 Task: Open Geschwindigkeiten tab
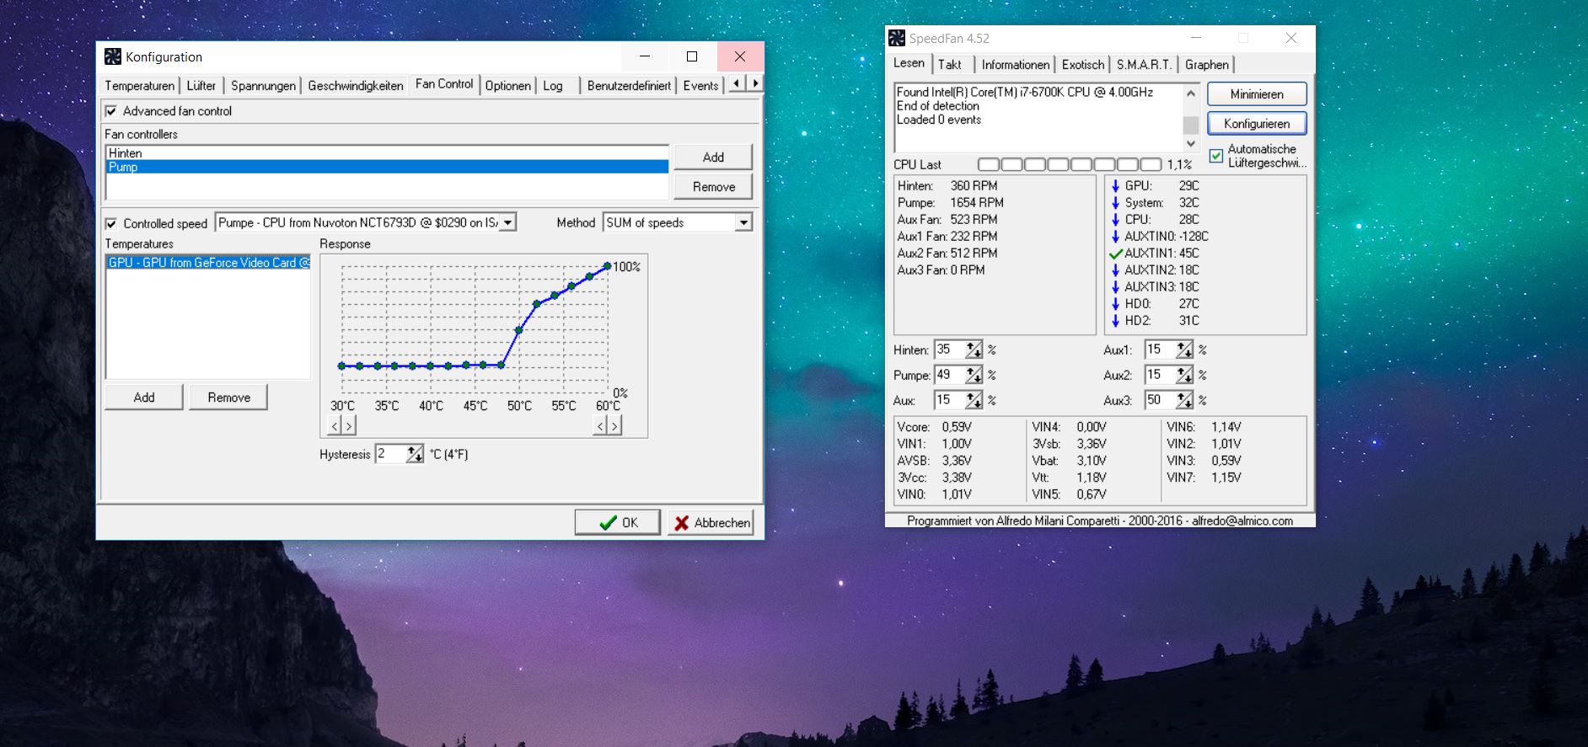pos(356,85)
